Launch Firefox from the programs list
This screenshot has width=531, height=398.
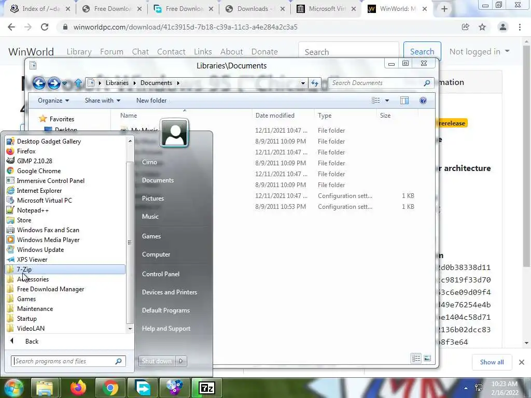click(x=26, y=151)
